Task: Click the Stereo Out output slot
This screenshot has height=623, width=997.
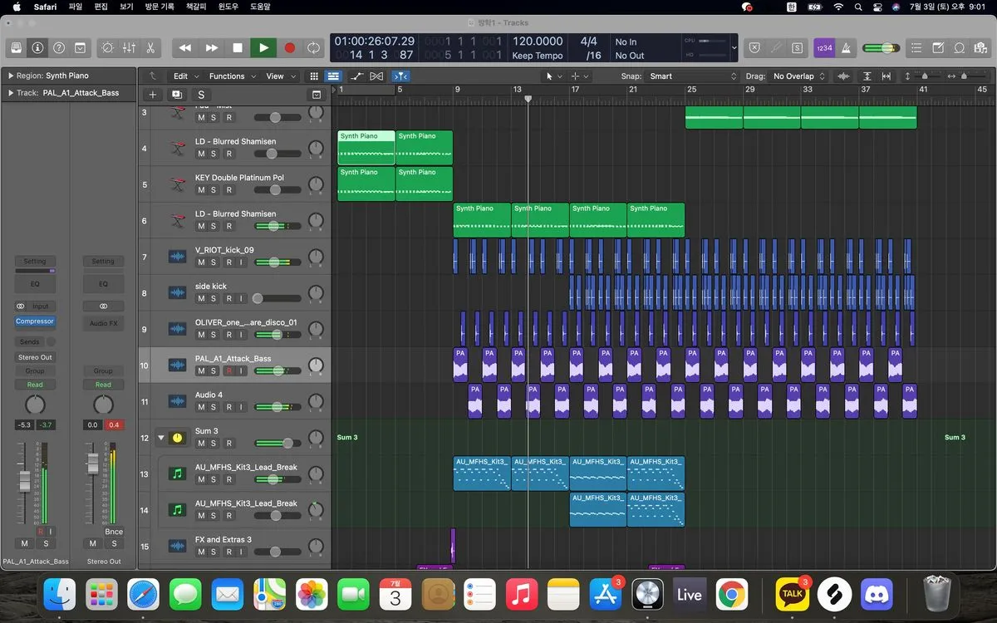Action: [x=35, y=357]
